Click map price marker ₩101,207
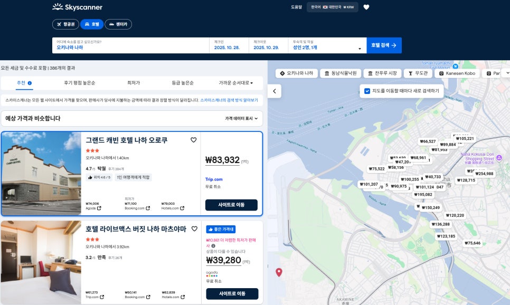Screen dimensions: 510x305 pyautogui.click(x=369, y=184)
